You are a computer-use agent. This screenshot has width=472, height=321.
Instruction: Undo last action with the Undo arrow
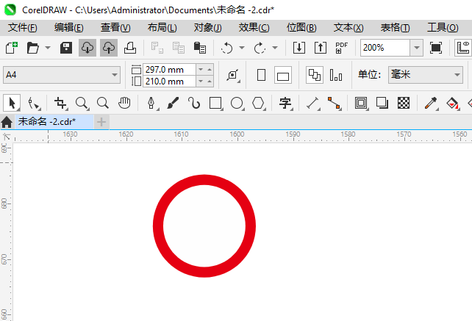tap(226, 48)
